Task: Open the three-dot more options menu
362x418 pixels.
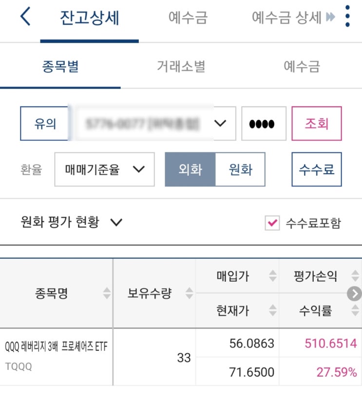Action: point(347,17)
